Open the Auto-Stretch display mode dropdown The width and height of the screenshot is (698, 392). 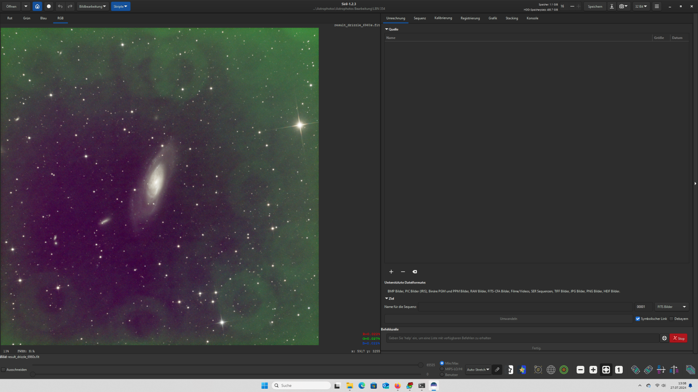478,369
